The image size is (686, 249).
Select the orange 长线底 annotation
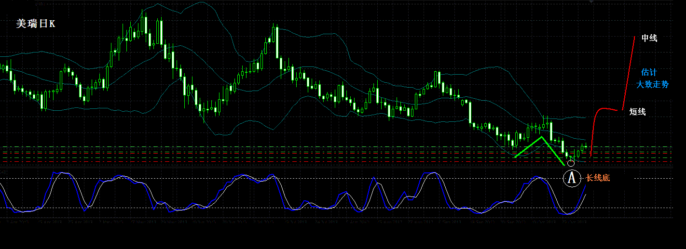pos(598,178)
